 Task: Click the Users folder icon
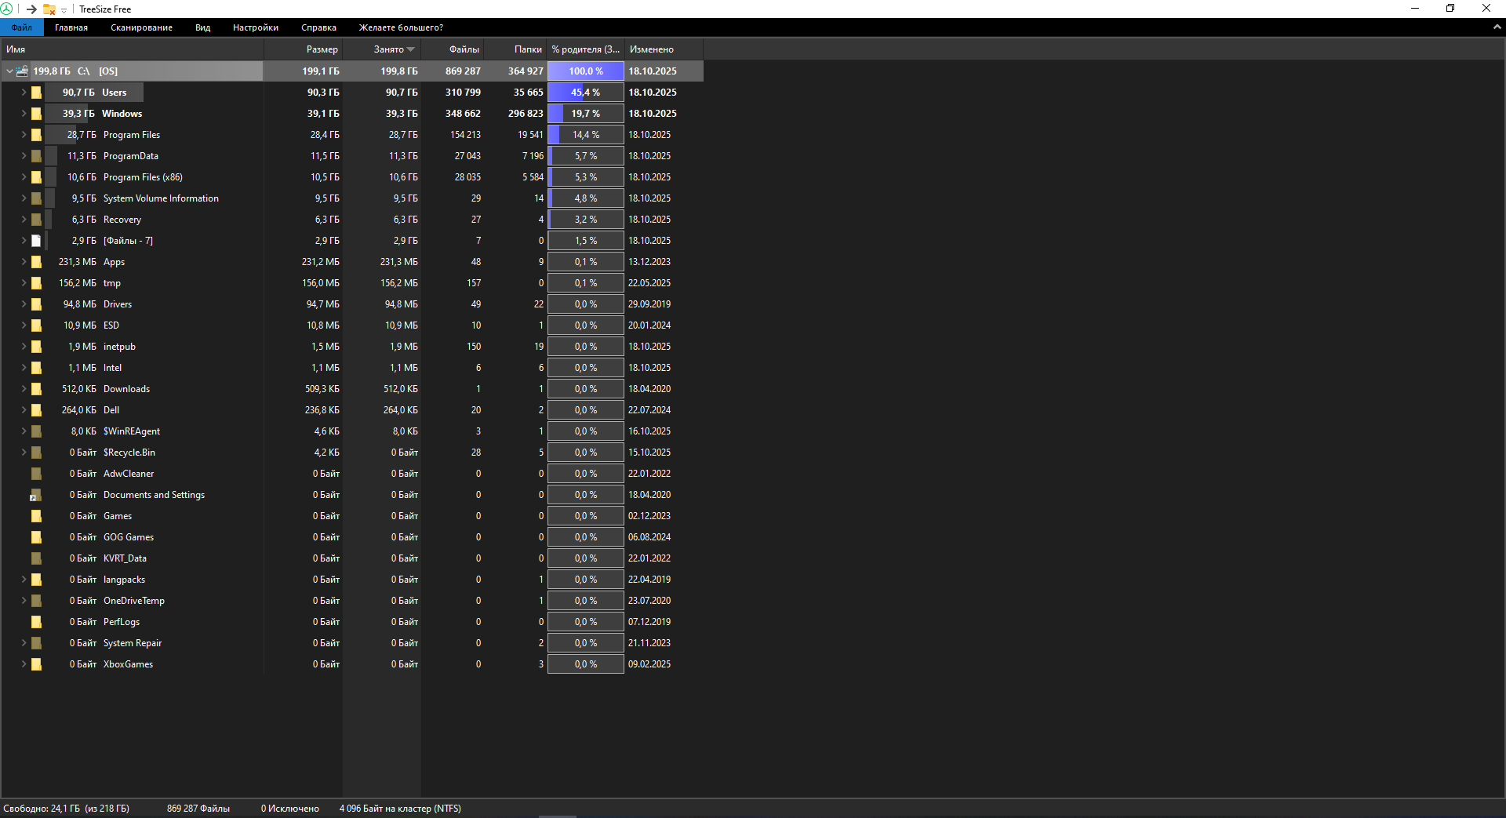pos(36,93)
